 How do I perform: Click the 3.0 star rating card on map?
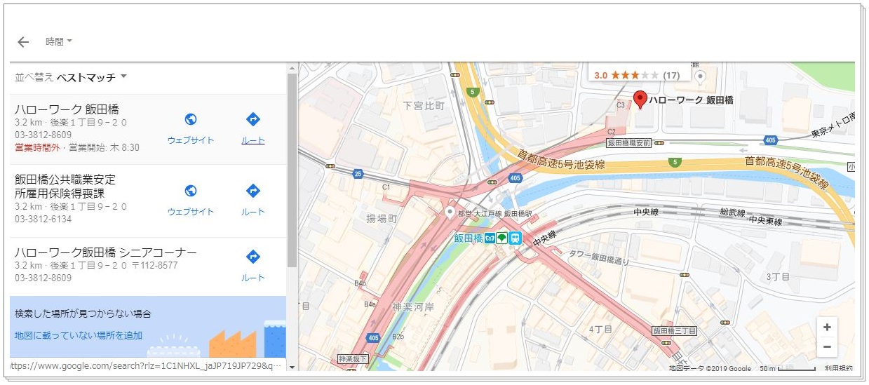pyautogui.click(x=636, y=75)
